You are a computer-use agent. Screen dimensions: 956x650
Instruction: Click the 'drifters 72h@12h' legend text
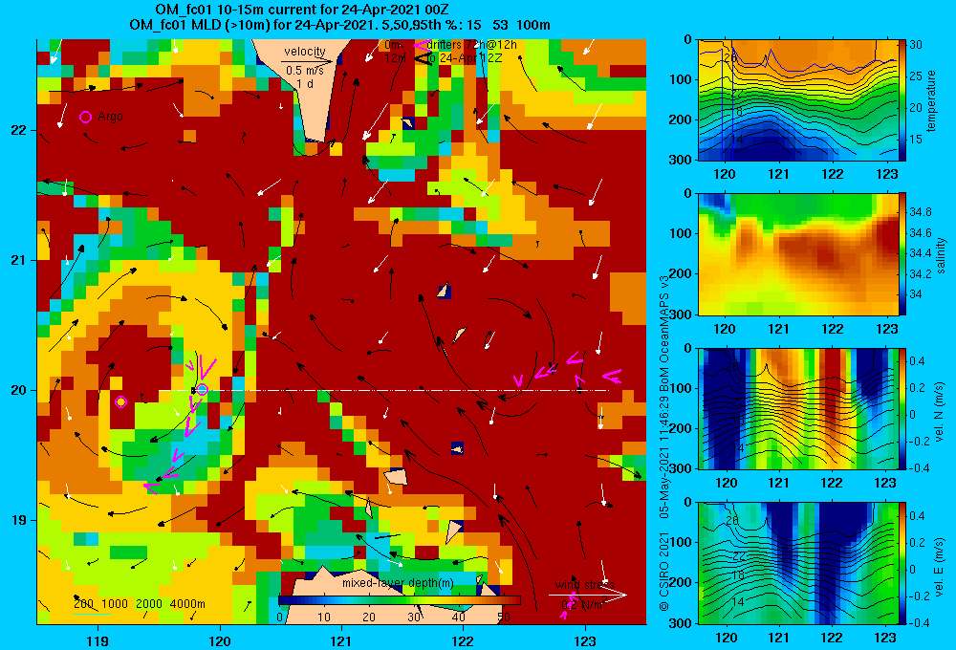[472, 45]
